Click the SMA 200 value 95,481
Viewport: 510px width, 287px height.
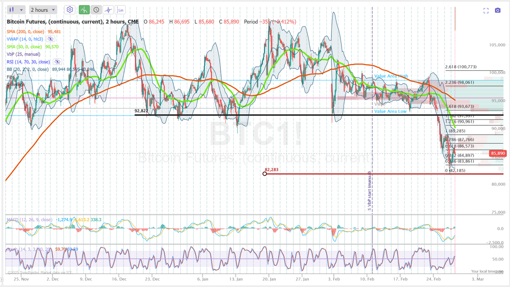pyautogui.click(x=54, y=31)
